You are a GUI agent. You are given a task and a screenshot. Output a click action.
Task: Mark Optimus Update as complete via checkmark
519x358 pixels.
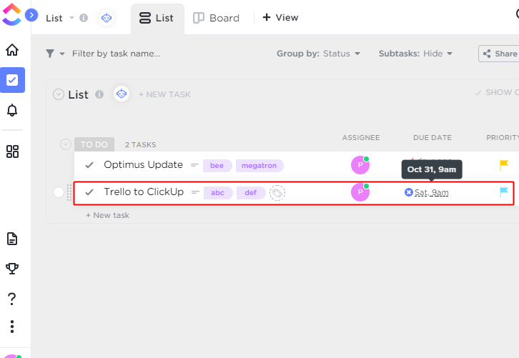89,165
